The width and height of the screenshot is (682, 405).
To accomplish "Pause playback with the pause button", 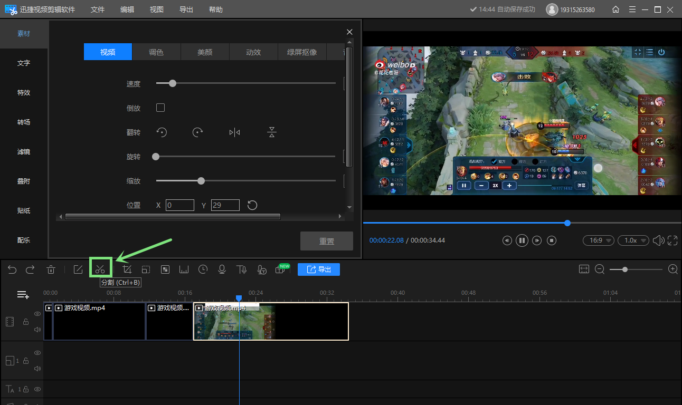I will pyautogui.click(x=522, y=240).
